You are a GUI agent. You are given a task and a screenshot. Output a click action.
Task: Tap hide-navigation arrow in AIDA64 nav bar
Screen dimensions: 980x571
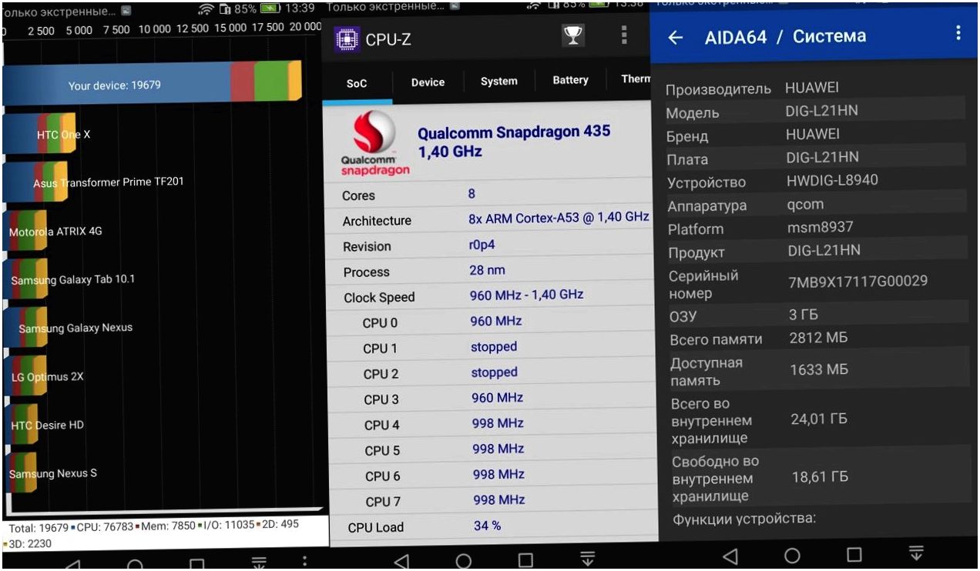click(x=915, y=553)
